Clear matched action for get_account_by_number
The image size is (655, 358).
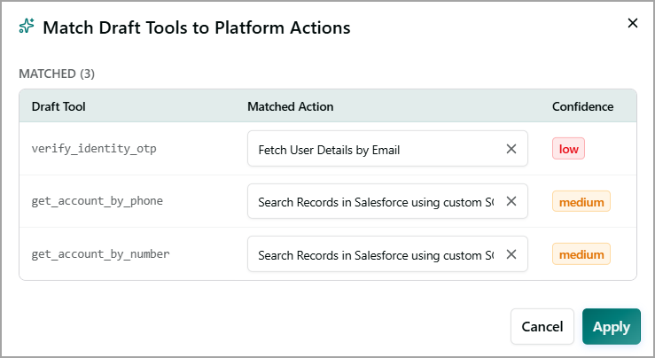point(511,254)
